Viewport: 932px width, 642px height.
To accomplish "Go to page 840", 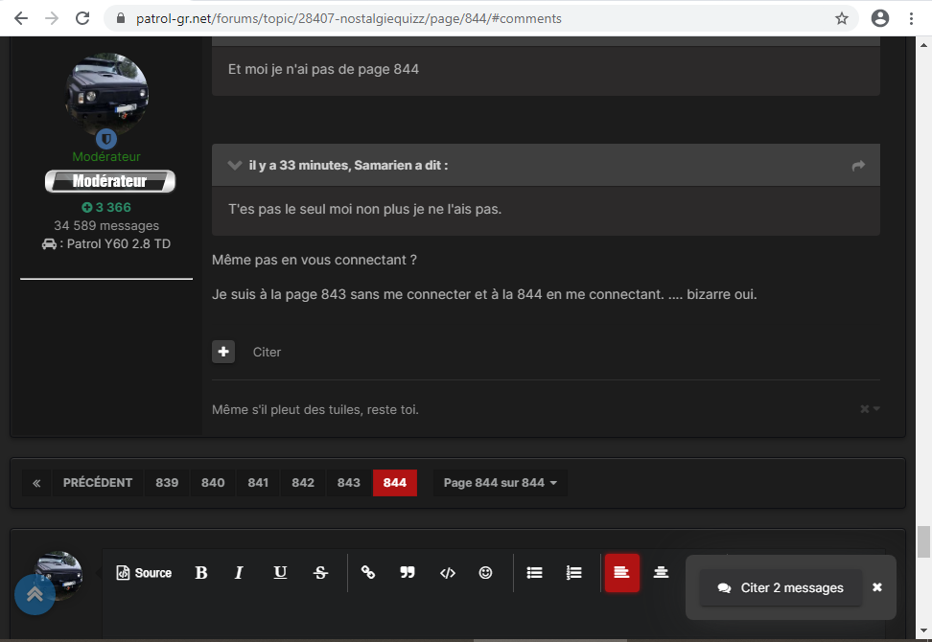I will point(213,483).
